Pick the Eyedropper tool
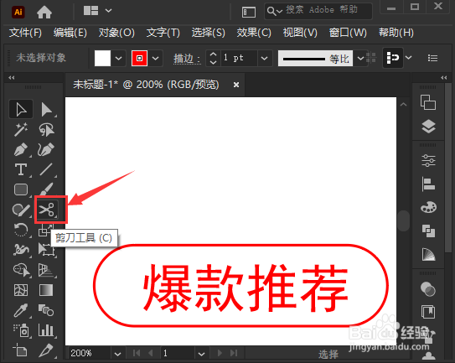The image size is (455, 363). (x=21, y=310)
